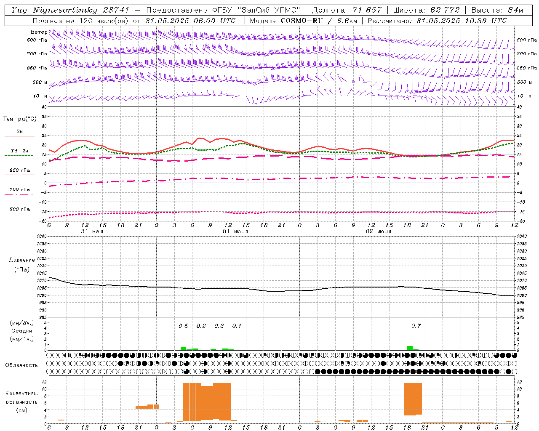Click the 0.3 precipitation value

pyautogui.click(x=219, y=326)
